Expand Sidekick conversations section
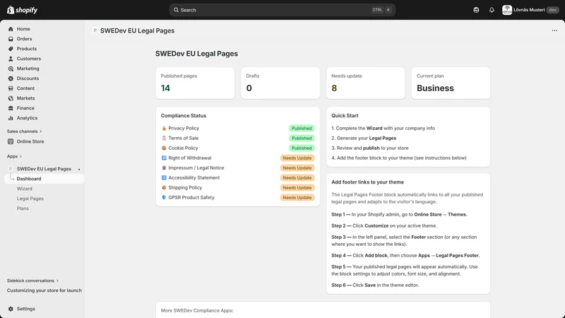The image size is (565, 318). point(32,281)
